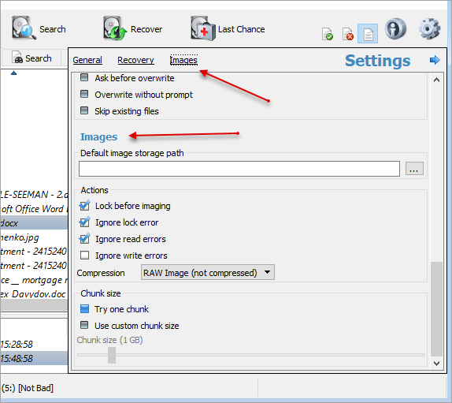This screenshot has height=403, width=452.
Task: Click the document green check icon
Action: [328, 34]
